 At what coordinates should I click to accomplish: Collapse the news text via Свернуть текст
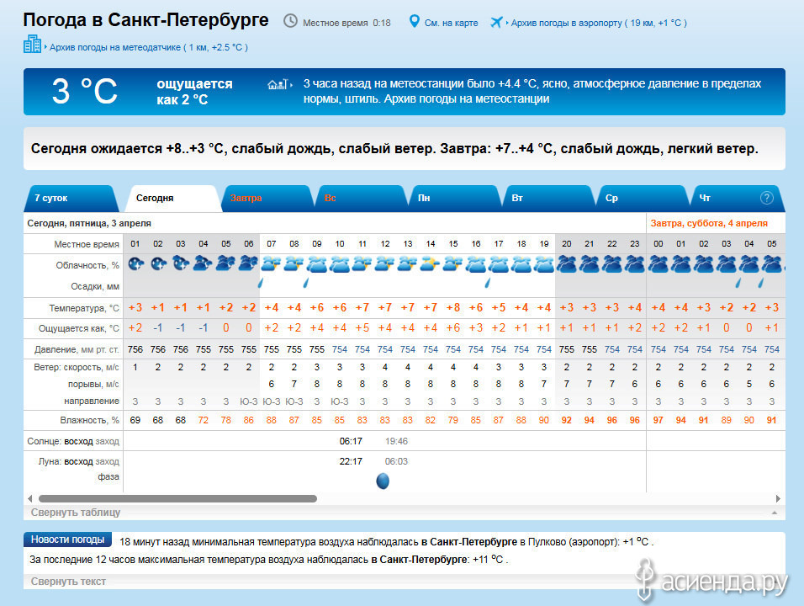coord(68,581)
